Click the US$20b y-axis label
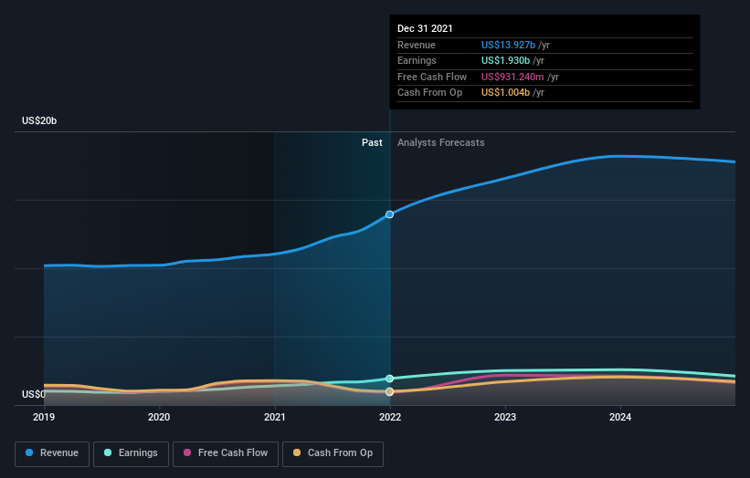The image size is (750, 478). (x=39, y=120)
